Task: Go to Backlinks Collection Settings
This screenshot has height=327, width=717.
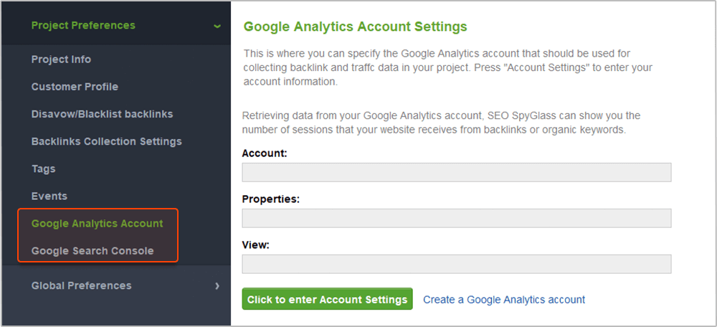Action: click(107, 141)
